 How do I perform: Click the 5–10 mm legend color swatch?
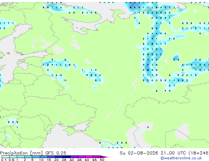click(x=36, y=157)
